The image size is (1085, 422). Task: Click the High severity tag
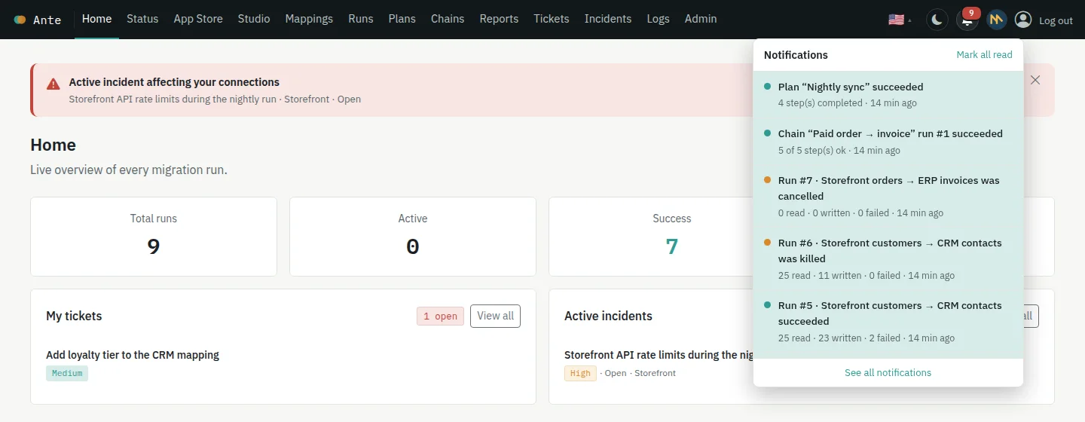[x=580, y=373]
